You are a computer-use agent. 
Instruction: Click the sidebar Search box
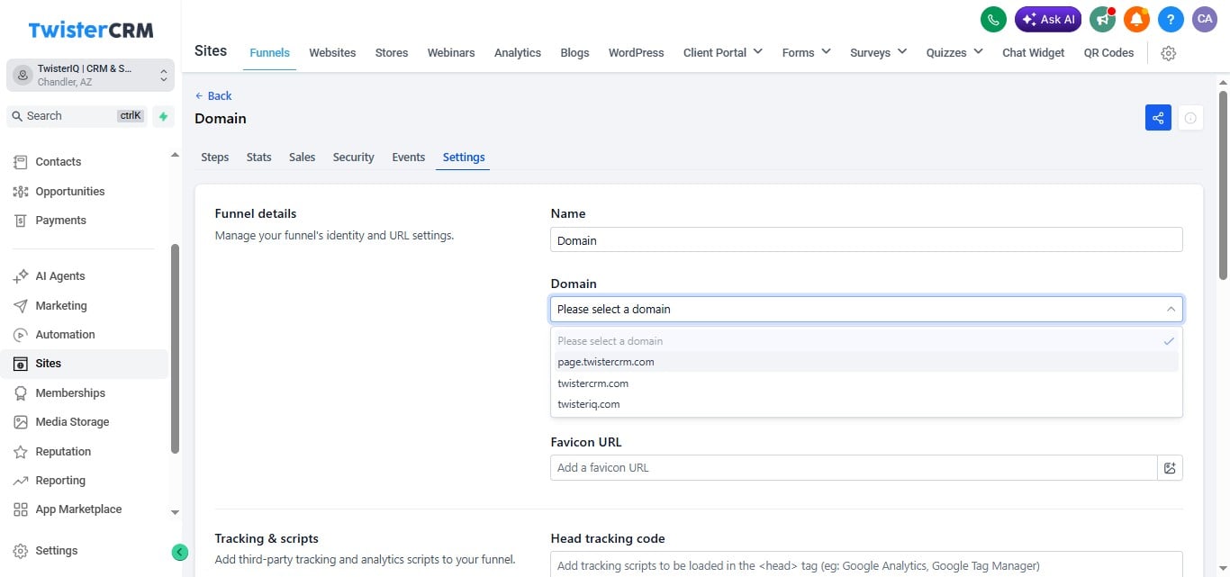point(77,116)
